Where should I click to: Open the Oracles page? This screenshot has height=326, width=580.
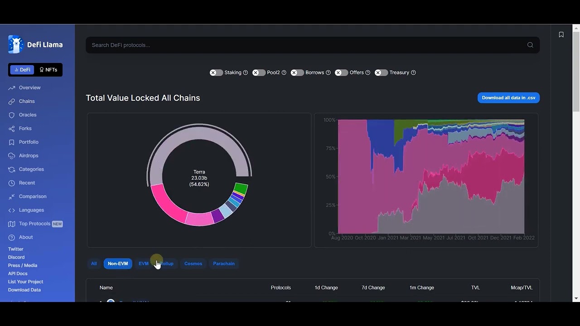click(x=28, y=115)
